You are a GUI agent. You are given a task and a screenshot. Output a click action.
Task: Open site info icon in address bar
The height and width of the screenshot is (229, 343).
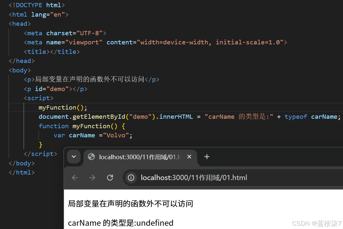(x=131, y=177)
